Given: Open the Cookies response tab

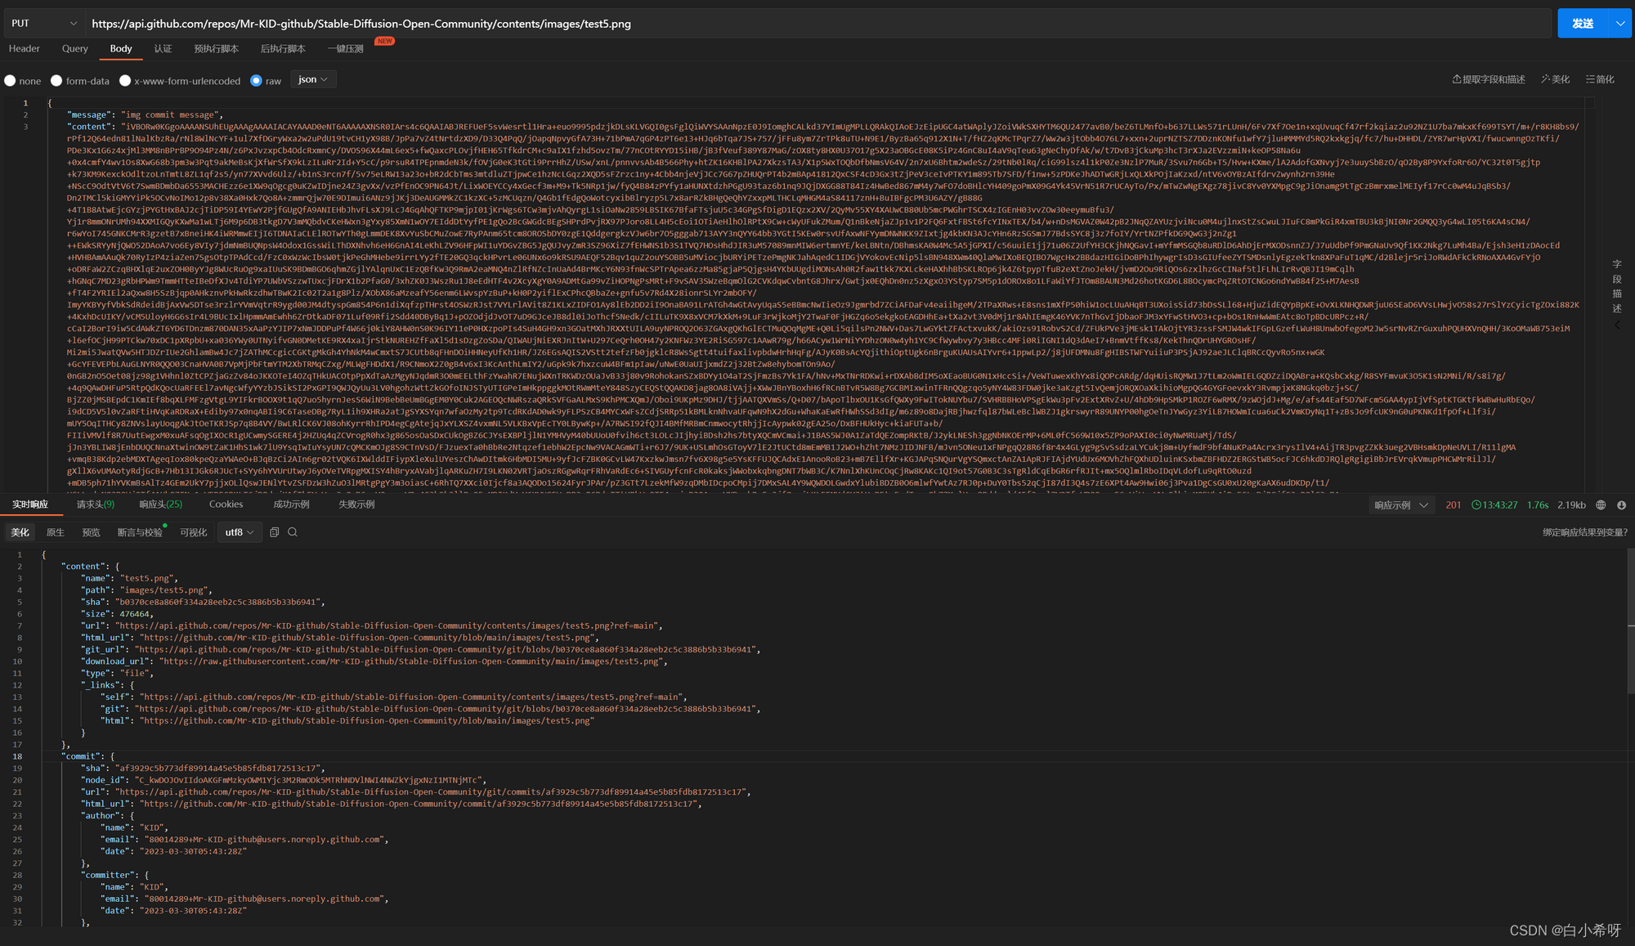Looking at the screenshot, I should (226, 504).
